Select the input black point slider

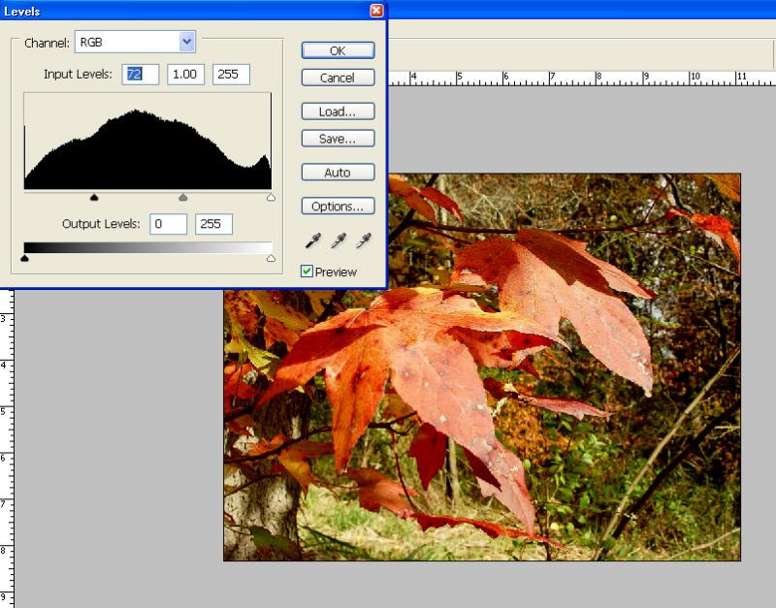tap(94, 198)
